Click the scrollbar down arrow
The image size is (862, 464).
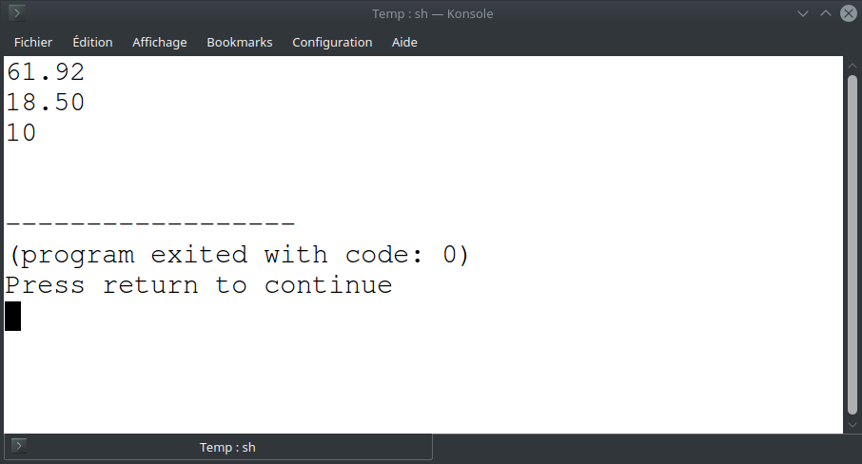852,424
